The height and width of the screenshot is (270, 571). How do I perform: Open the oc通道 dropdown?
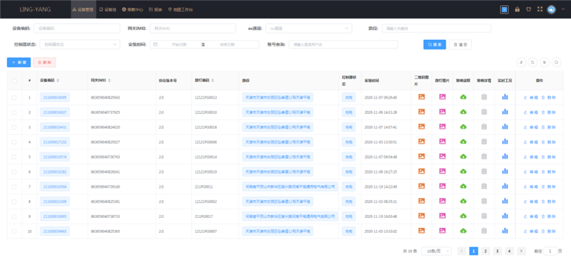309,29
